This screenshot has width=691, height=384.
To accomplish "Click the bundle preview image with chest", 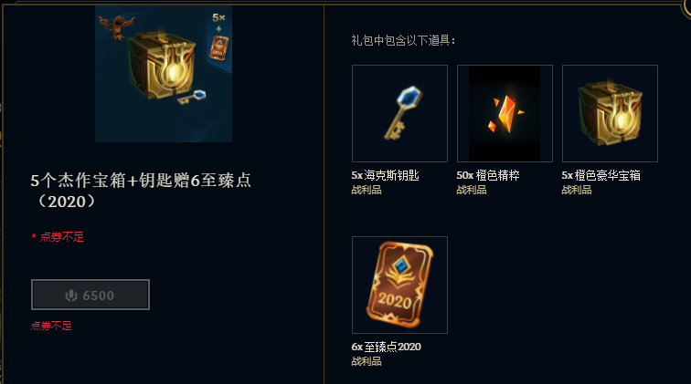I will click(x=164, y=74).
